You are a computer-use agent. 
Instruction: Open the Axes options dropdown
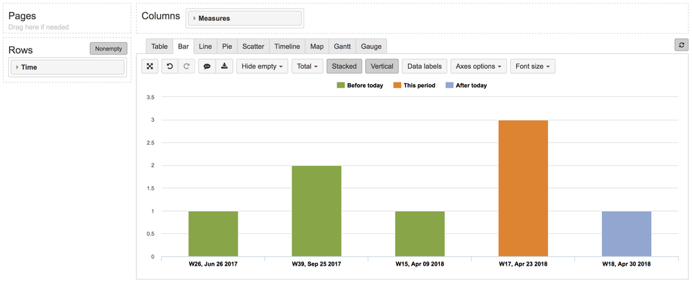[479, 66]
